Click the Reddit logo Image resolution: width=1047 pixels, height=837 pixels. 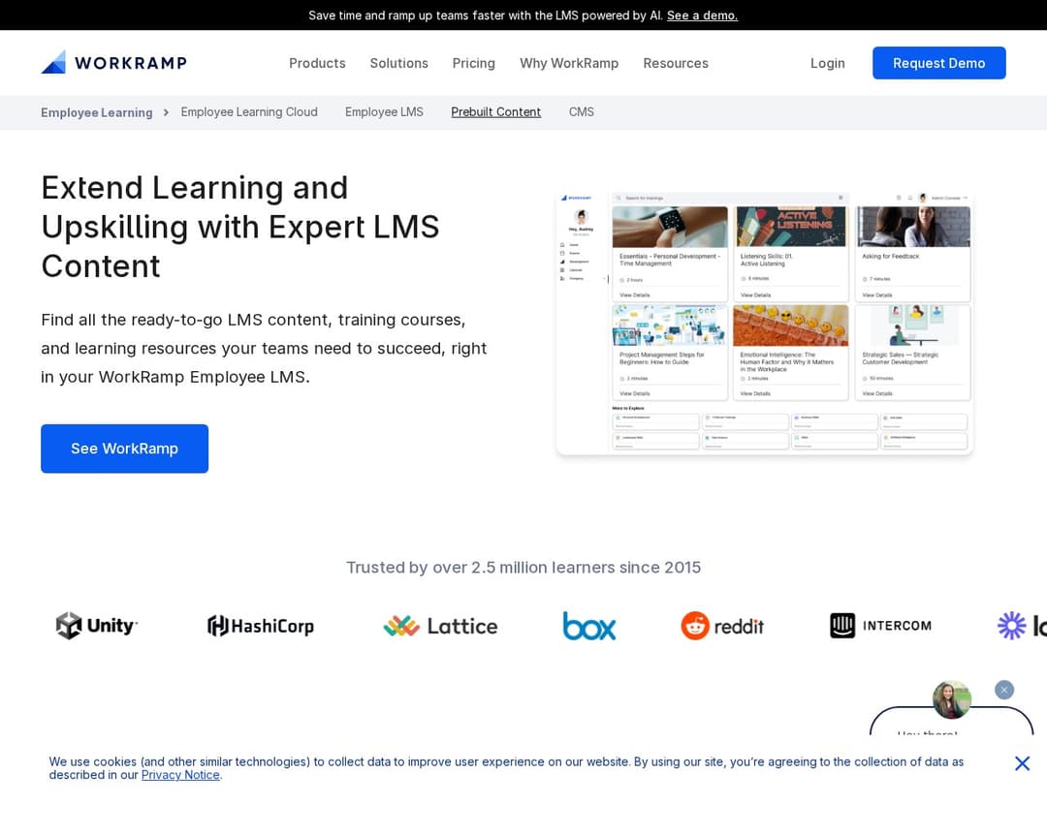pyautogui.click(x=722, y=626)
